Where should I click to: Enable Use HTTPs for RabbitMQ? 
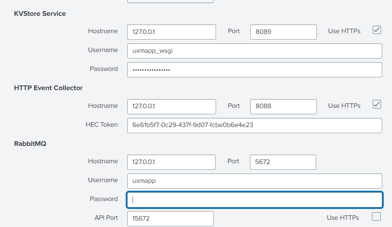coord(376,216)
